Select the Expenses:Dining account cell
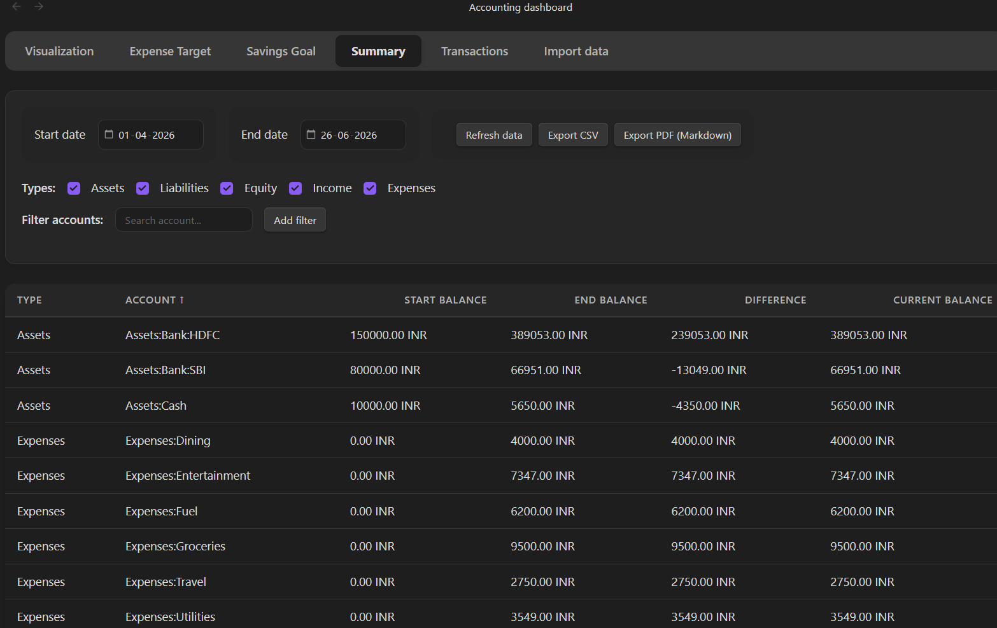The image size is (997, 628). pyautogui.click(x=167, y=441)
